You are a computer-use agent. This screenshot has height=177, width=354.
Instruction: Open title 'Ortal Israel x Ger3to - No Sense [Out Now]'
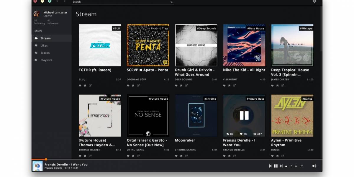(x=147, y=142)
